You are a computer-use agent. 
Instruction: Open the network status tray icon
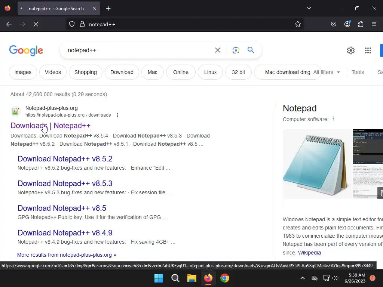(x=326, y=278)
